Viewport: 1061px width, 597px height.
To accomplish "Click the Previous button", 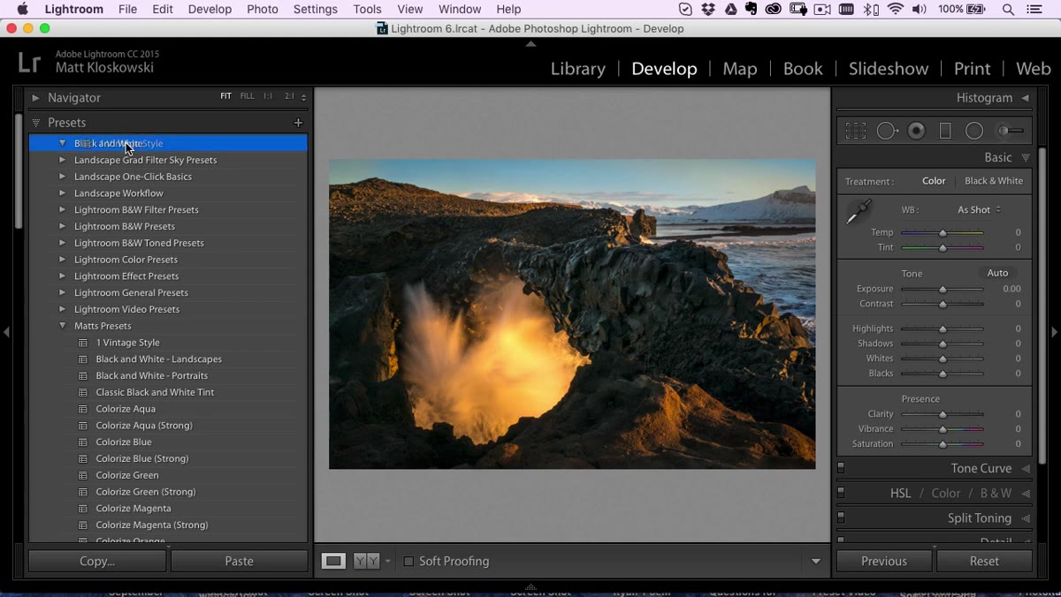I will click(884, 561).
